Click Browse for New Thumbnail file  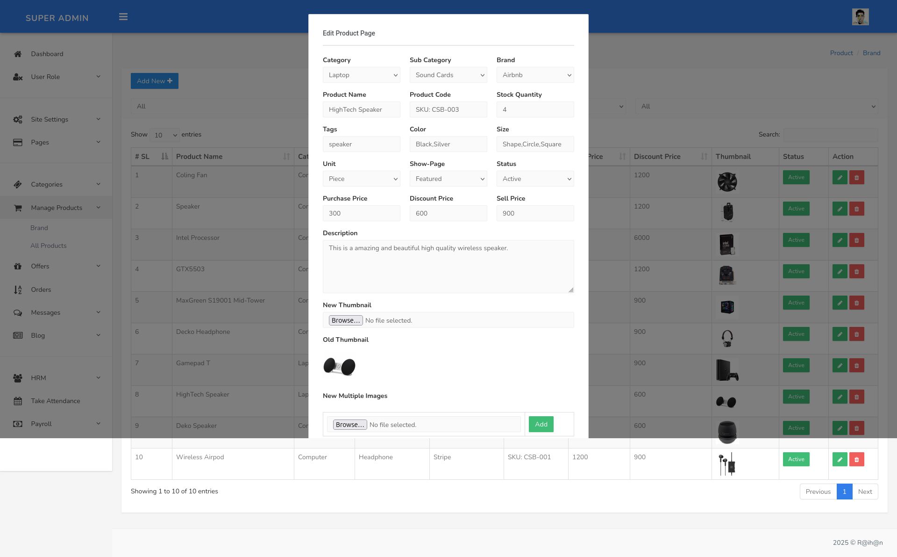[x=346, y=320]
